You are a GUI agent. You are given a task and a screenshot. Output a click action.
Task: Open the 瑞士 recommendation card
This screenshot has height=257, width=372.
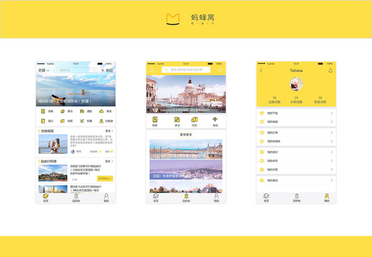coord(186,149)
